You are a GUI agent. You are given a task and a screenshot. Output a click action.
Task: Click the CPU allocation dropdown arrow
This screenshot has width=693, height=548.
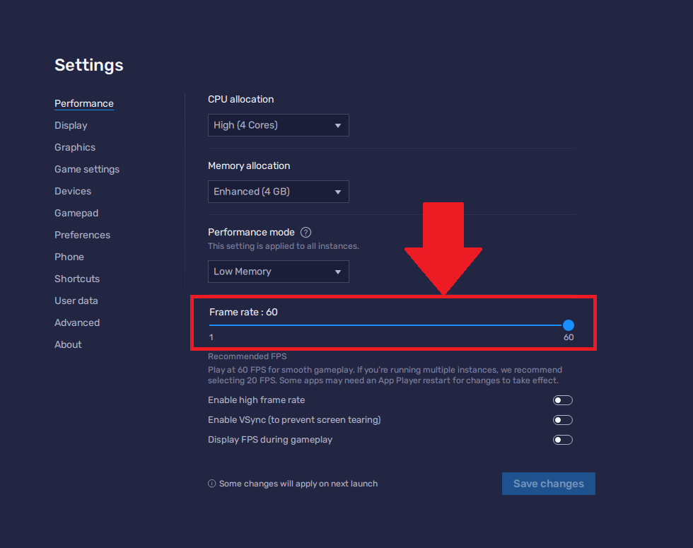[x=339, y=125]
